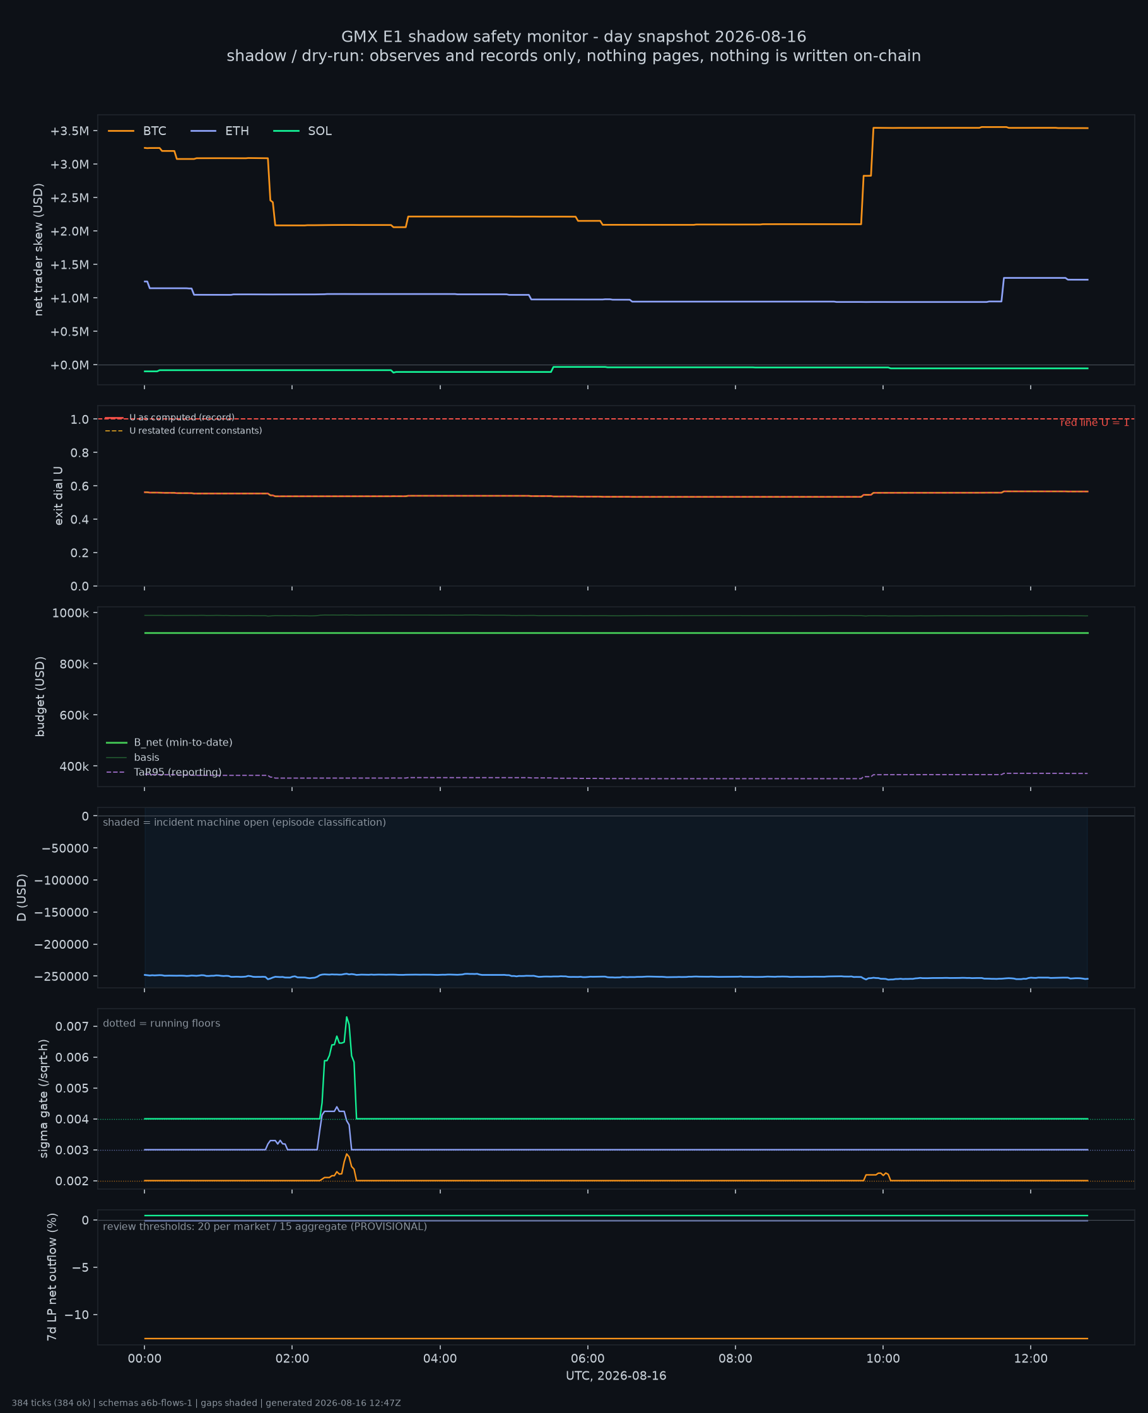
Task: Click the '+3.5M' skew tick label
Action: [69, 131]
